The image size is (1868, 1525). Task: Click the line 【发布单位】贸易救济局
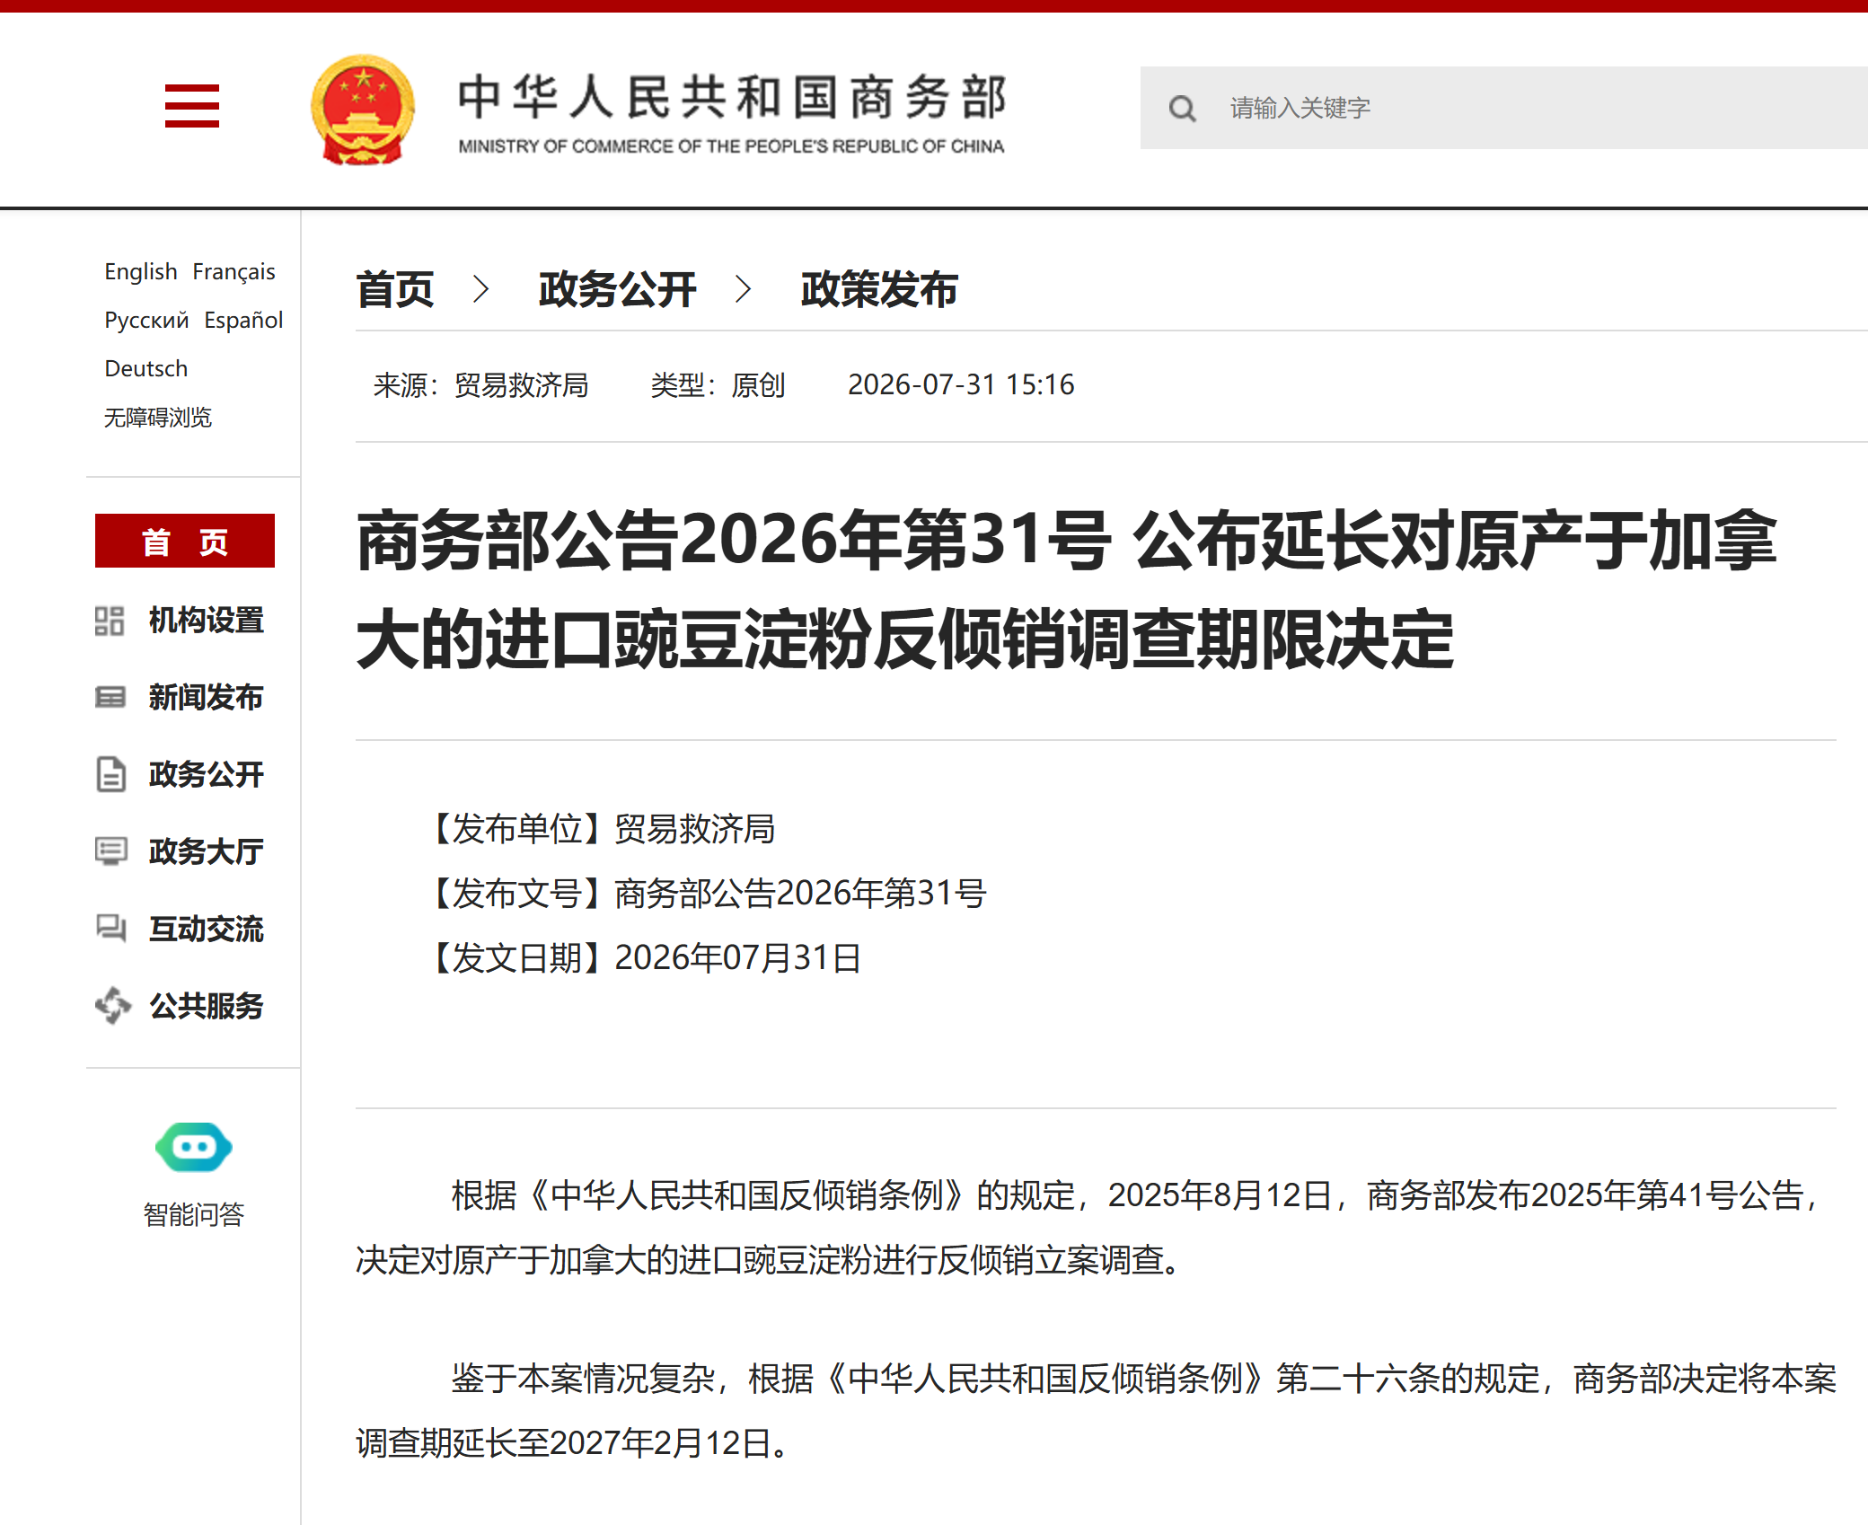(x=597, y=828)
